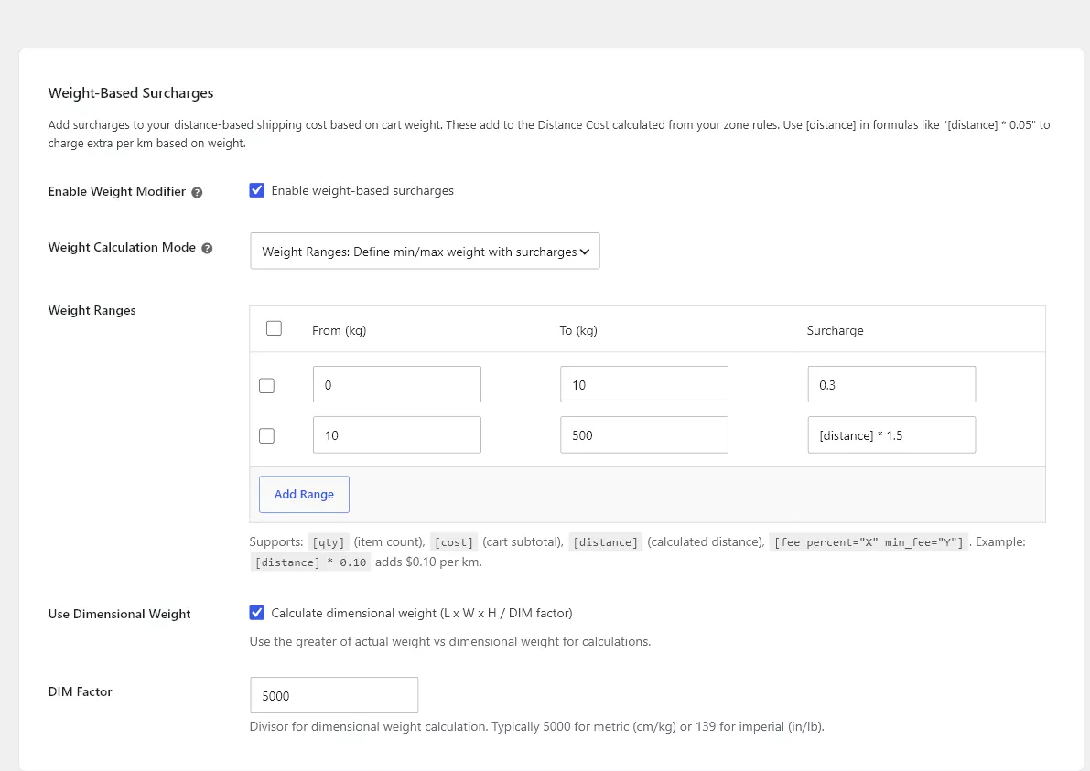This screenshot has height=771, width=1090.
Task: Edit the To field containing 500
Action: tap(643, 434)
